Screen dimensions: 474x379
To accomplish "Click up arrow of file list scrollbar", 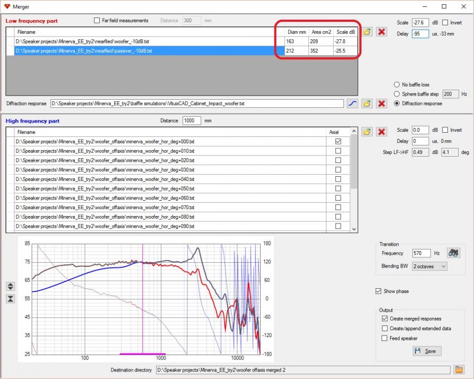I will pyautogui.click(x=354, y=131).
